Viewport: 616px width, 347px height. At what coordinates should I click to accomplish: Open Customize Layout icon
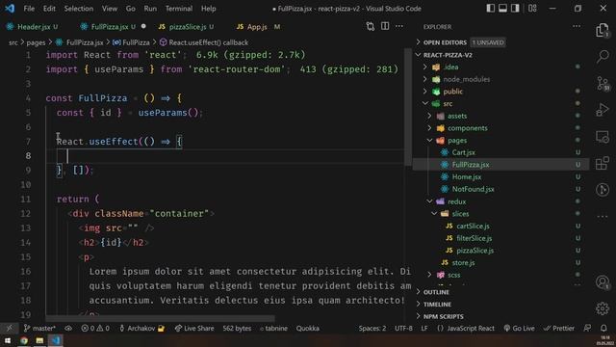532,9
